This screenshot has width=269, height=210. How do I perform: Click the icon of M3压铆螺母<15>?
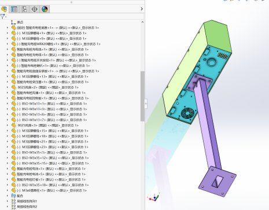click(x=13, y=130)
